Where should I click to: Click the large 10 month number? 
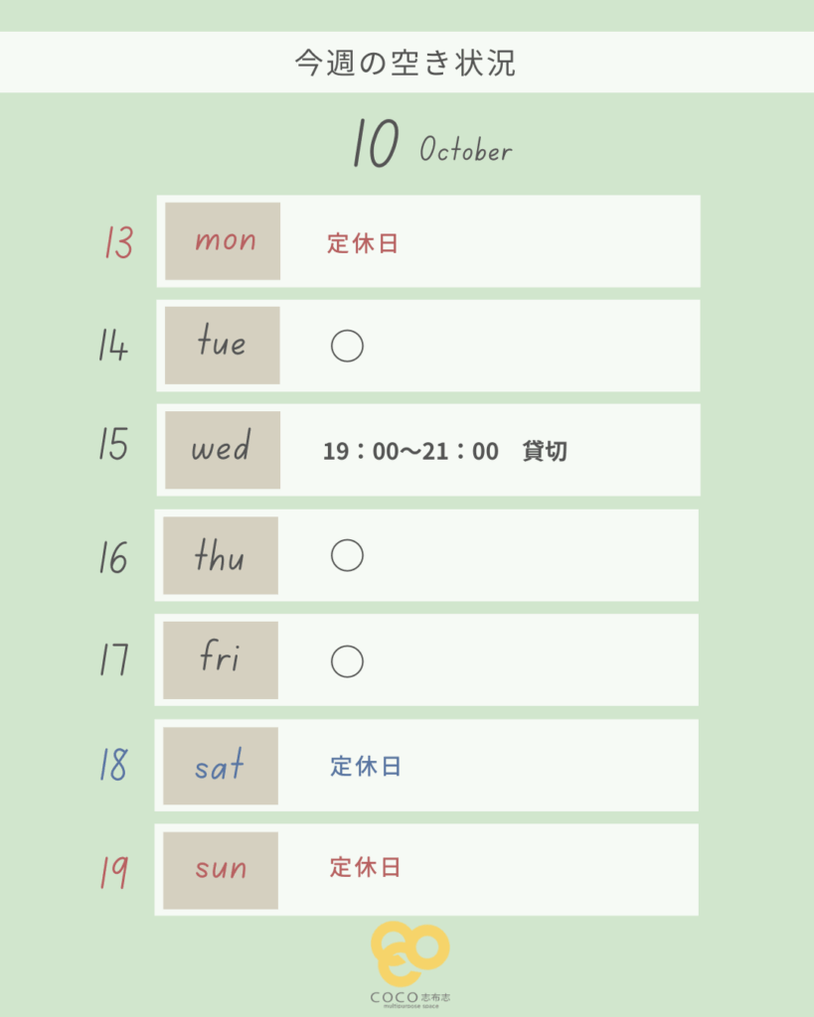pyautogui.click(x=376, y=145)
